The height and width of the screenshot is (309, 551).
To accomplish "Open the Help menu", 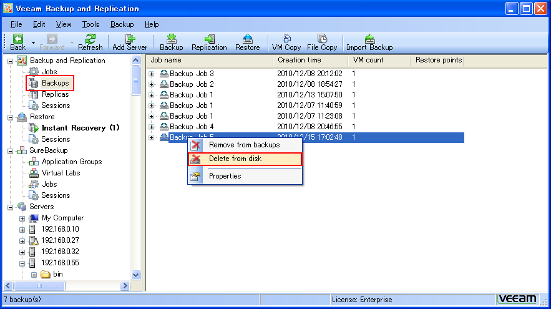I will pos(152,24).
